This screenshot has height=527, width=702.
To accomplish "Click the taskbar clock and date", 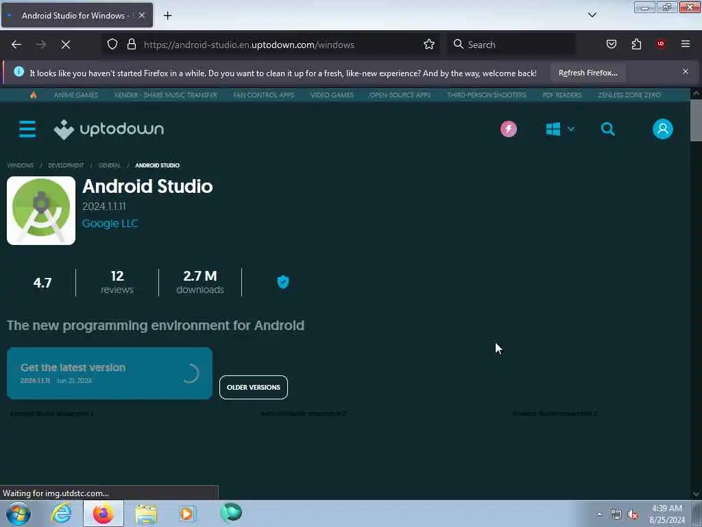I will (667, 514).
